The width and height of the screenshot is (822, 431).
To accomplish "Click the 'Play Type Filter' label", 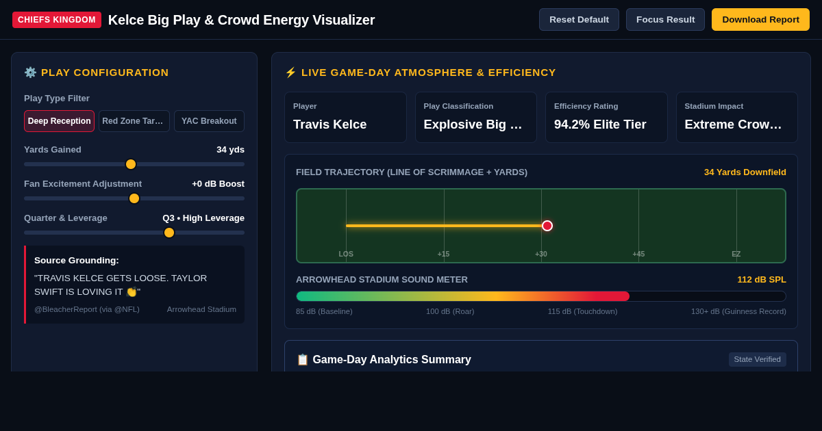I will [x=57, y=99].
